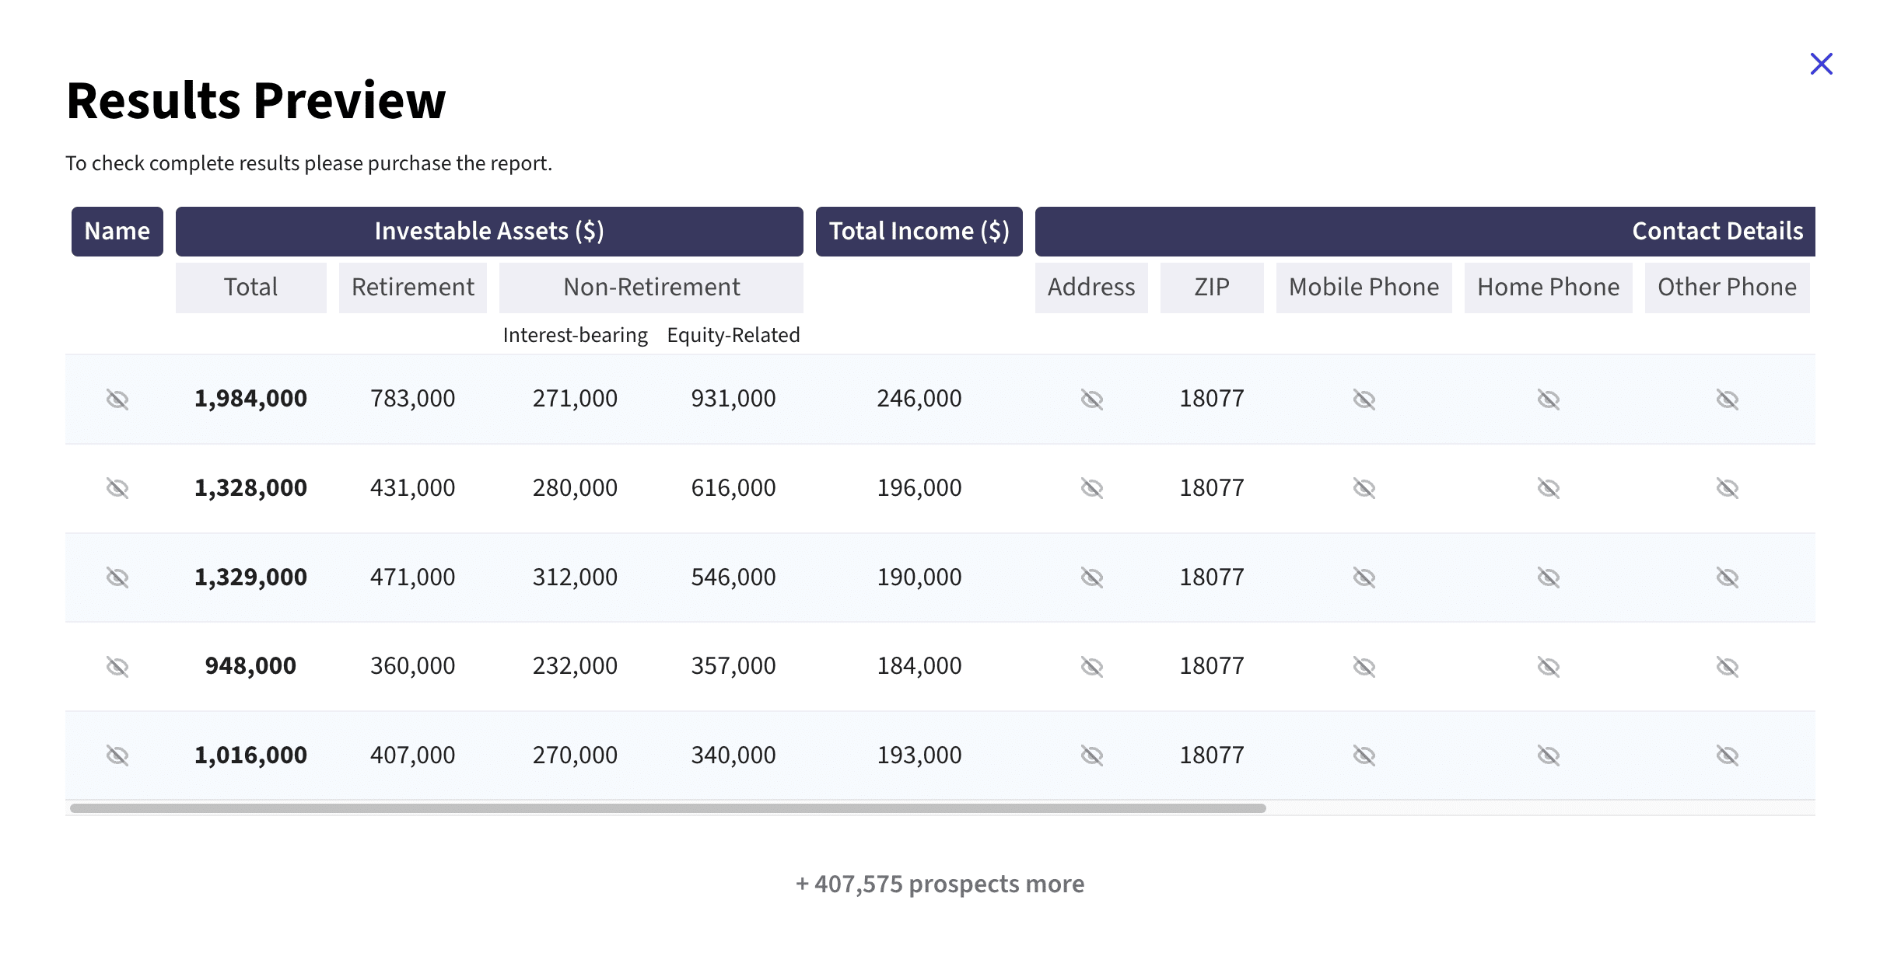The height and width of the screenshot is (970, 1887).
Task: Click the Total Income ($) header
Action: (x=919, y=232)
